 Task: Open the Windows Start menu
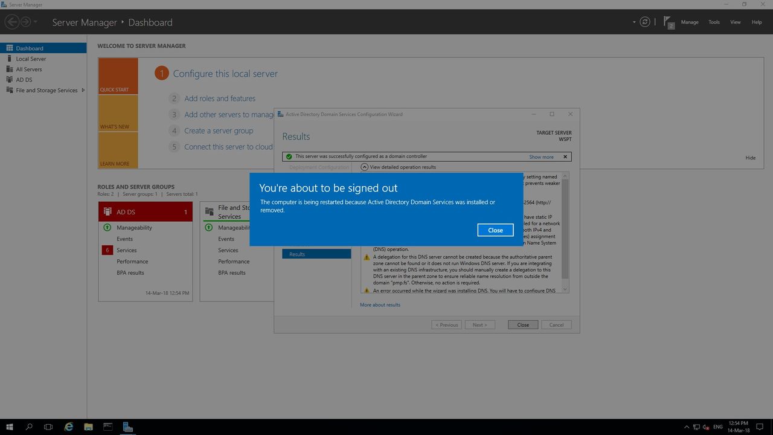point(10,427)
